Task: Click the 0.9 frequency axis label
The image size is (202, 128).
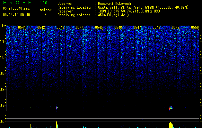Action: point(2,74)
